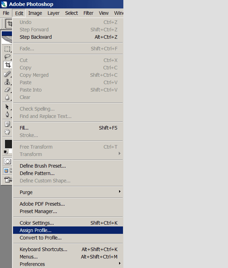Select the Eraser tool
The width and height of the screenshot is (228, 268).
(7, 89)
